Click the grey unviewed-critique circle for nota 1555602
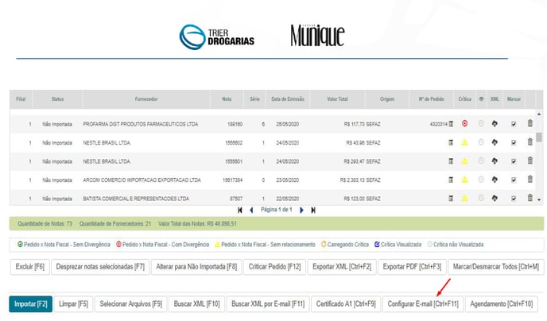The width and height of the screenshot is (547, 321). pyautogui.click(x=481, y=142)
